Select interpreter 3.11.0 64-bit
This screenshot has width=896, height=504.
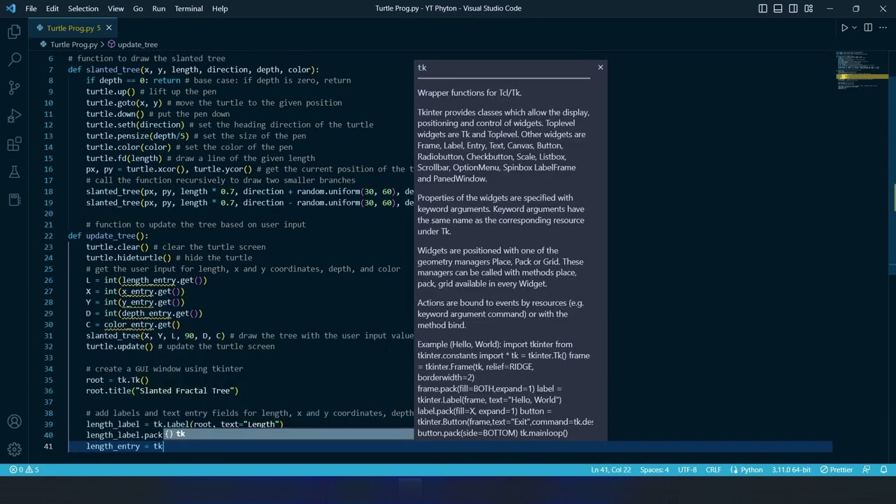click(x=791, y=470)
